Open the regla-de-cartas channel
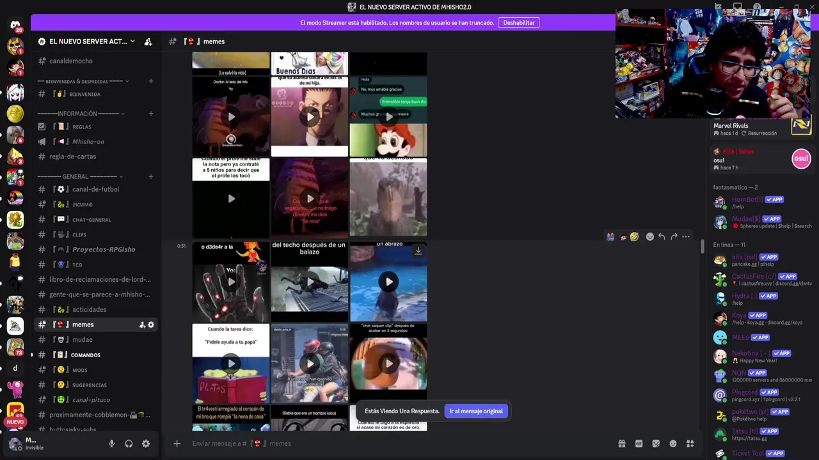The width and height of the screenshot is (819, 460). tap(97, 157)
